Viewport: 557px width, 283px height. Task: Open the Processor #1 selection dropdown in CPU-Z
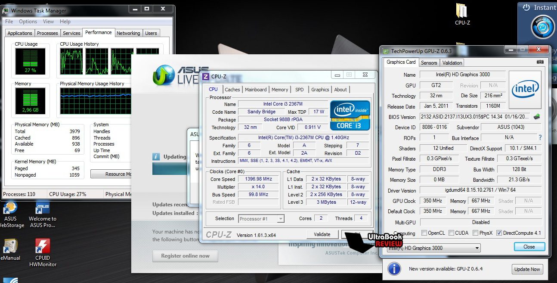261,219
